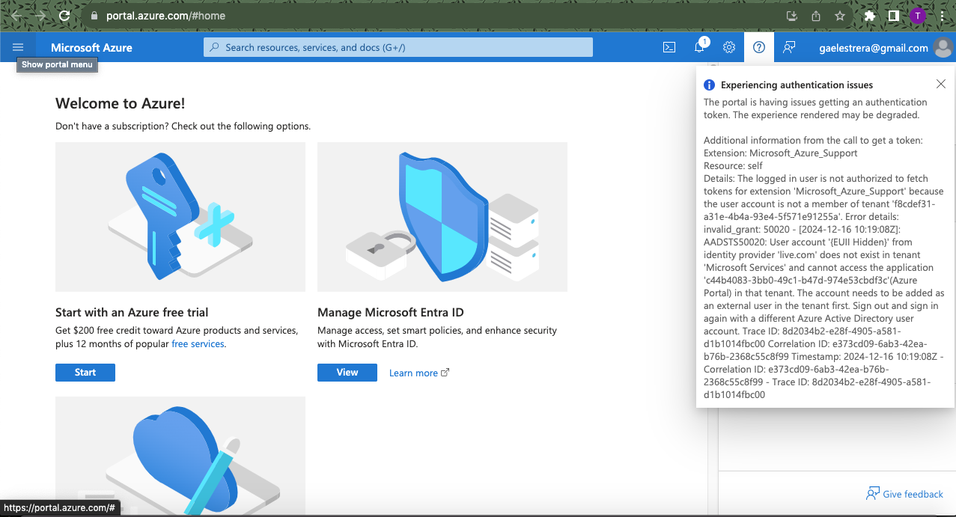This screenshot has height=517, width=956.
Task: Toggle browser side panel icon
Action: (893, 16)
